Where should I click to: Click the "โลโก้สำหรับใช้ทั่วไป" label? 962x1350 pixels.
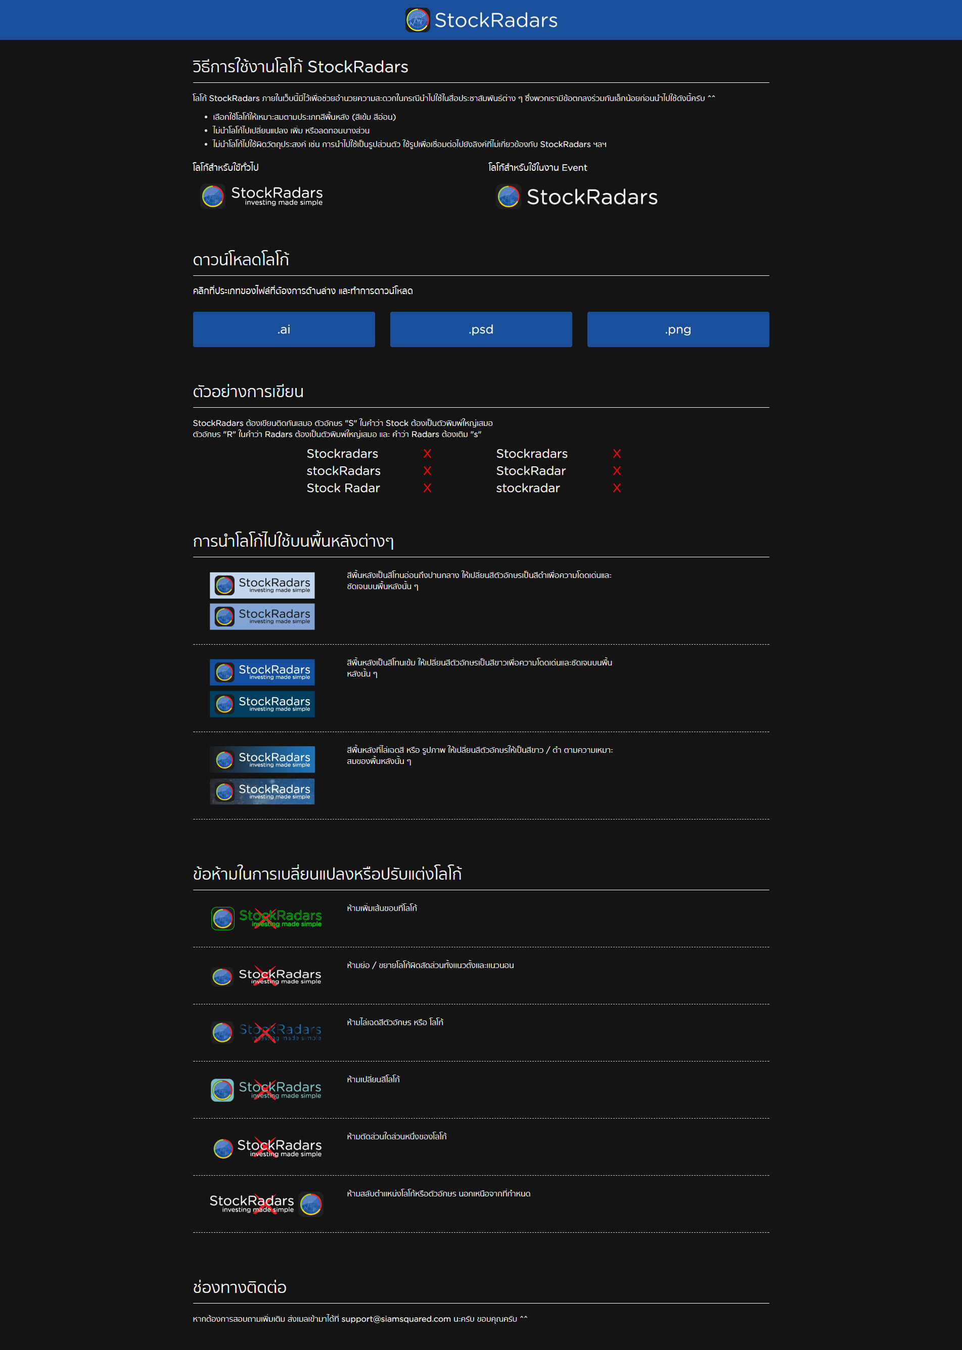pyautogui.click(x=225, y=168)
